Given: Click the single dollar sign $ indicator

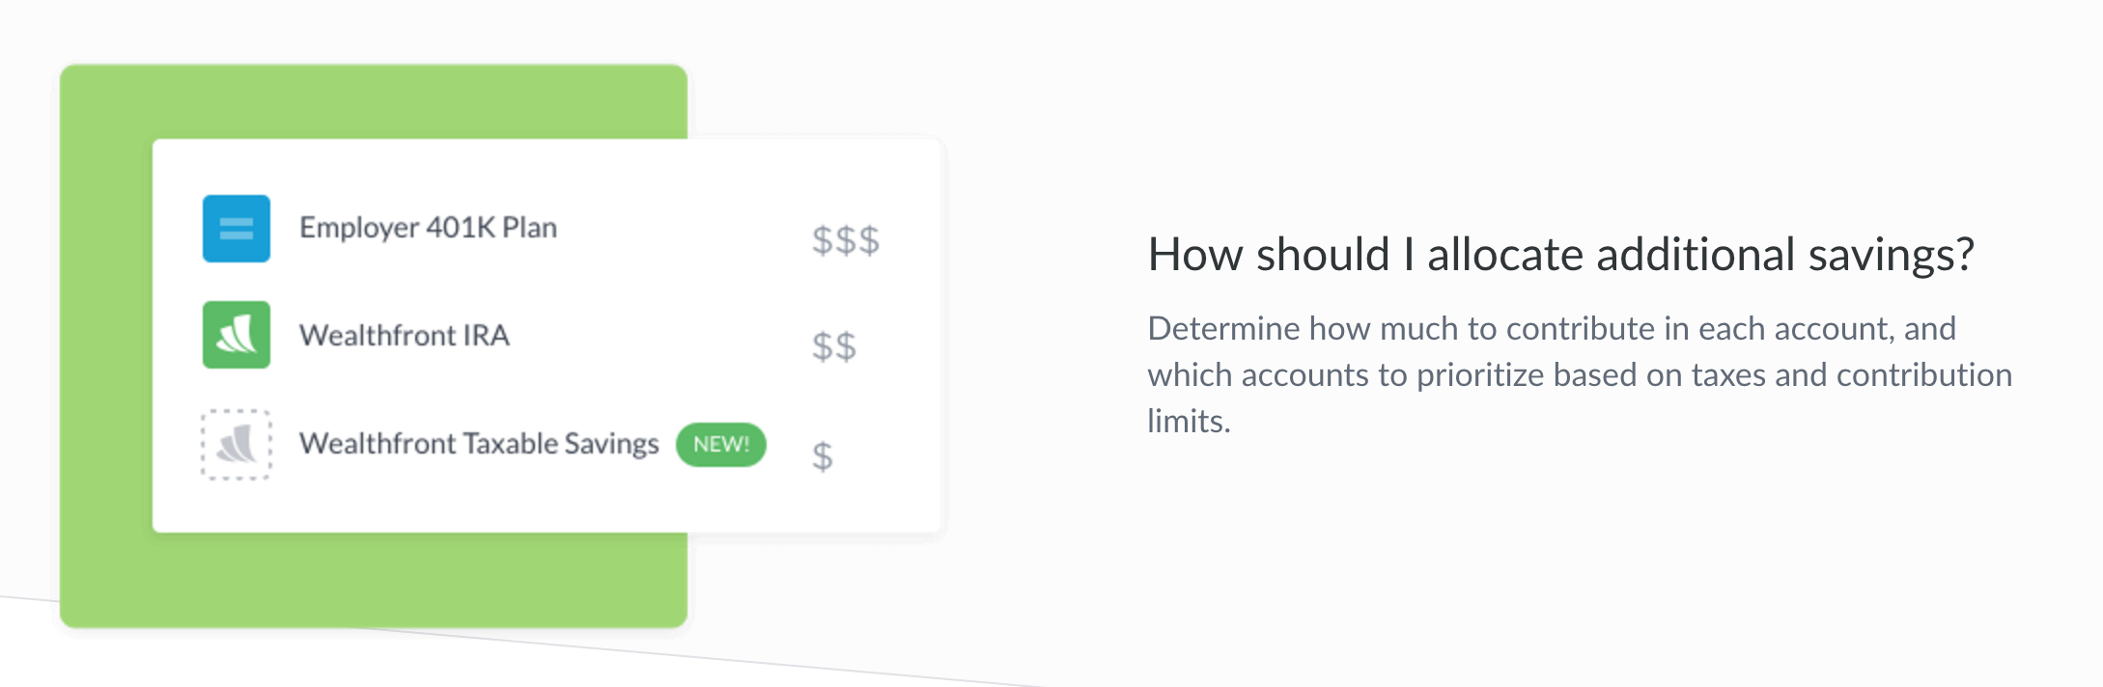Looking at the screenshot, I should 822,455.
